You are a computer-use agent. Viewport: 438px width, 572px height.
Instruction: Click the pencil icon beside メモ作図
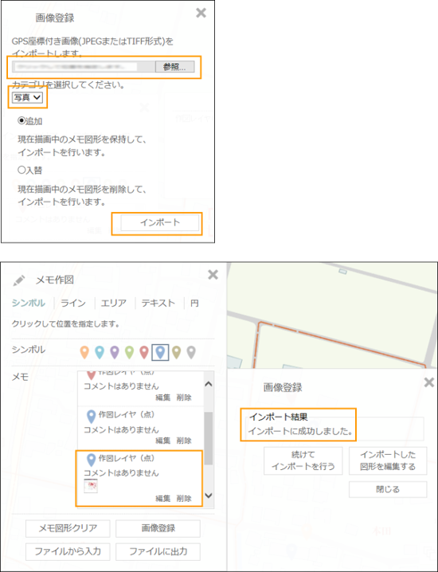click(18, 280)
